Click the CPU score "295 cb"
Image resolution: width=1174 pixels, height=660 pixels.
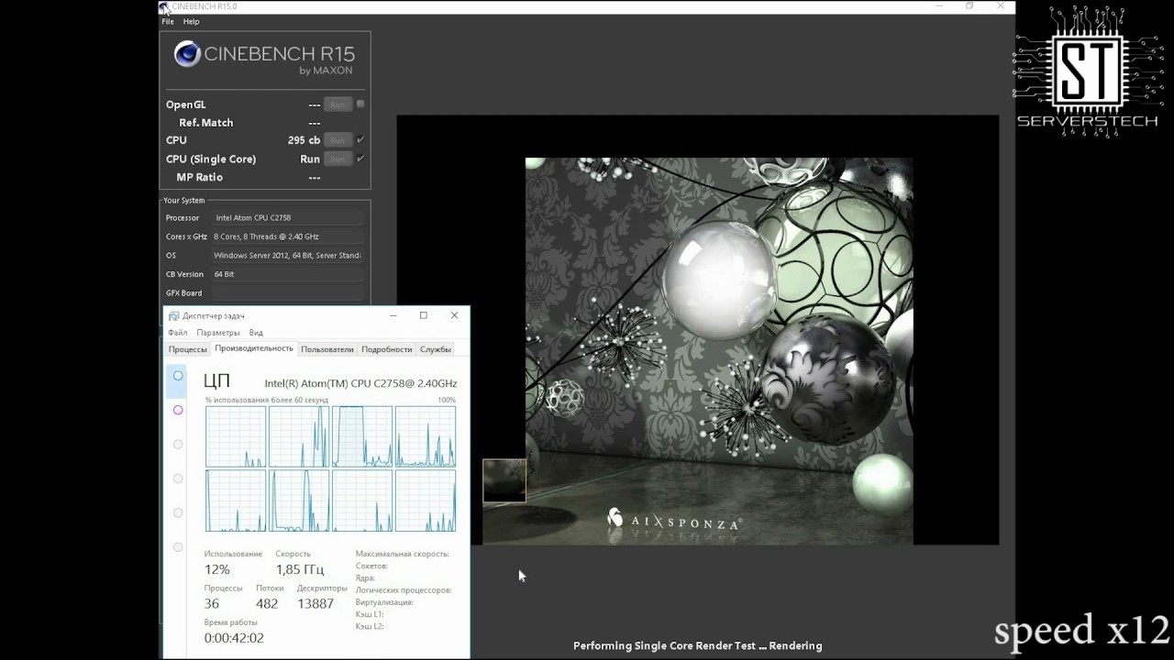[304, 140]
